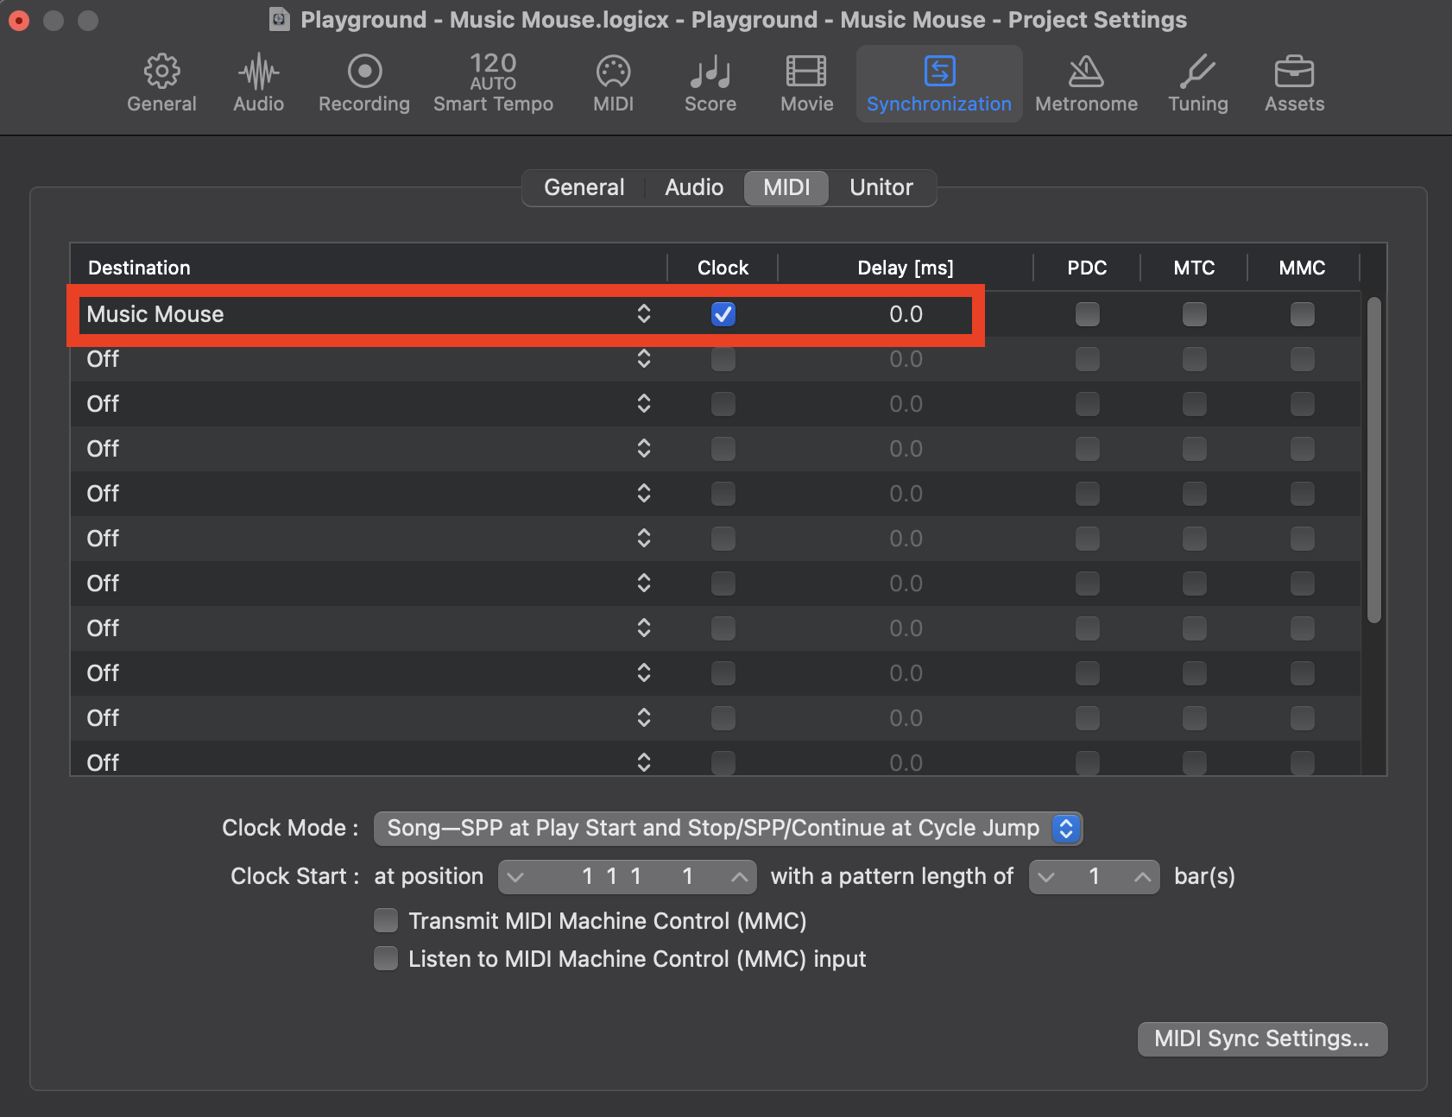The image size is (1452, 1117).
Task: Open the Audio waveform settings pane
Action: pos(258,84)
